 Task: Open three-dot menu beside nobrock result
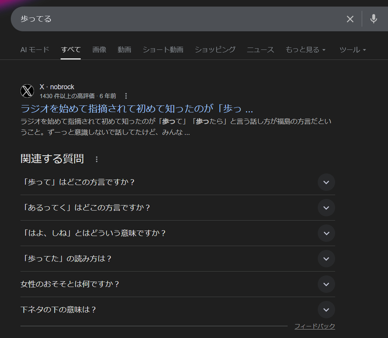126,96
